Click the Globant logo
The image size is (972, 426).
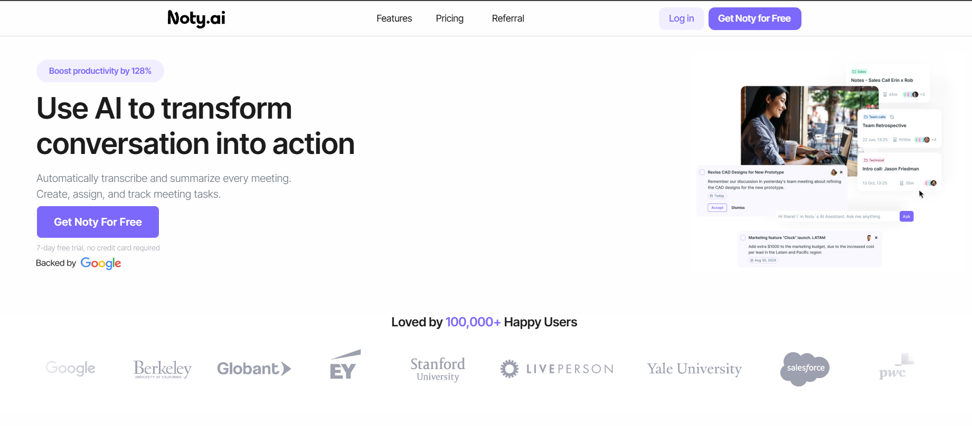click(x=254, y=369)
